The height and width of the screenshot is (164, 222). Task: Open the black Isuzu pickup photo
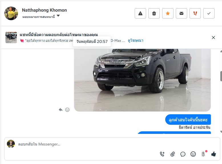coord(142,80)
